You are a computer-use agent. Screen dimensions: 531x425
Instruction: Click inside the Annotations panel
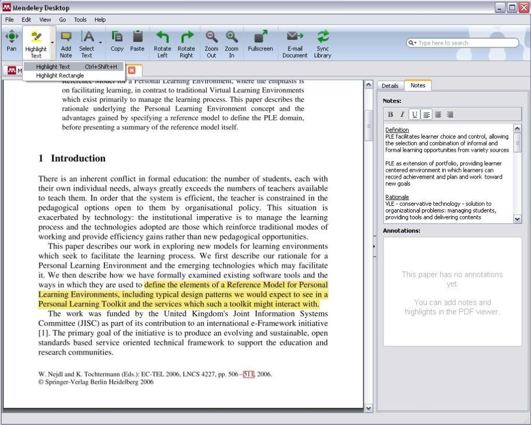[453, 291]
